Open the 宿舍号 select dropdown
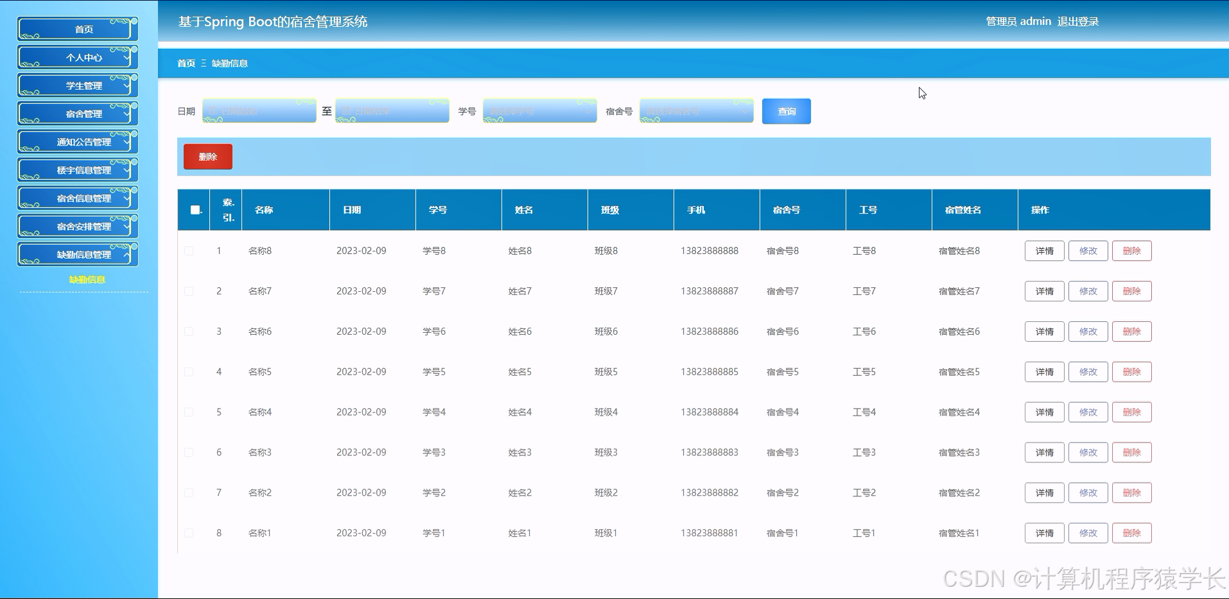 (x=696, y=111)
